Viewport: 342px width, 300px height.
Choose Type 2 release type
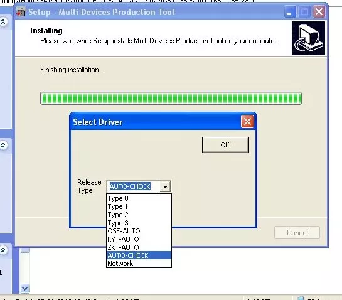pyautogui.click(x=139, y=215)
